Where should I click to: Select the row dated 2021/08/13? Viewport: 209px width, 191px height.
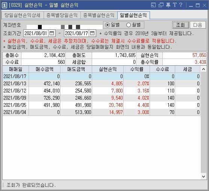pos(101,83)
